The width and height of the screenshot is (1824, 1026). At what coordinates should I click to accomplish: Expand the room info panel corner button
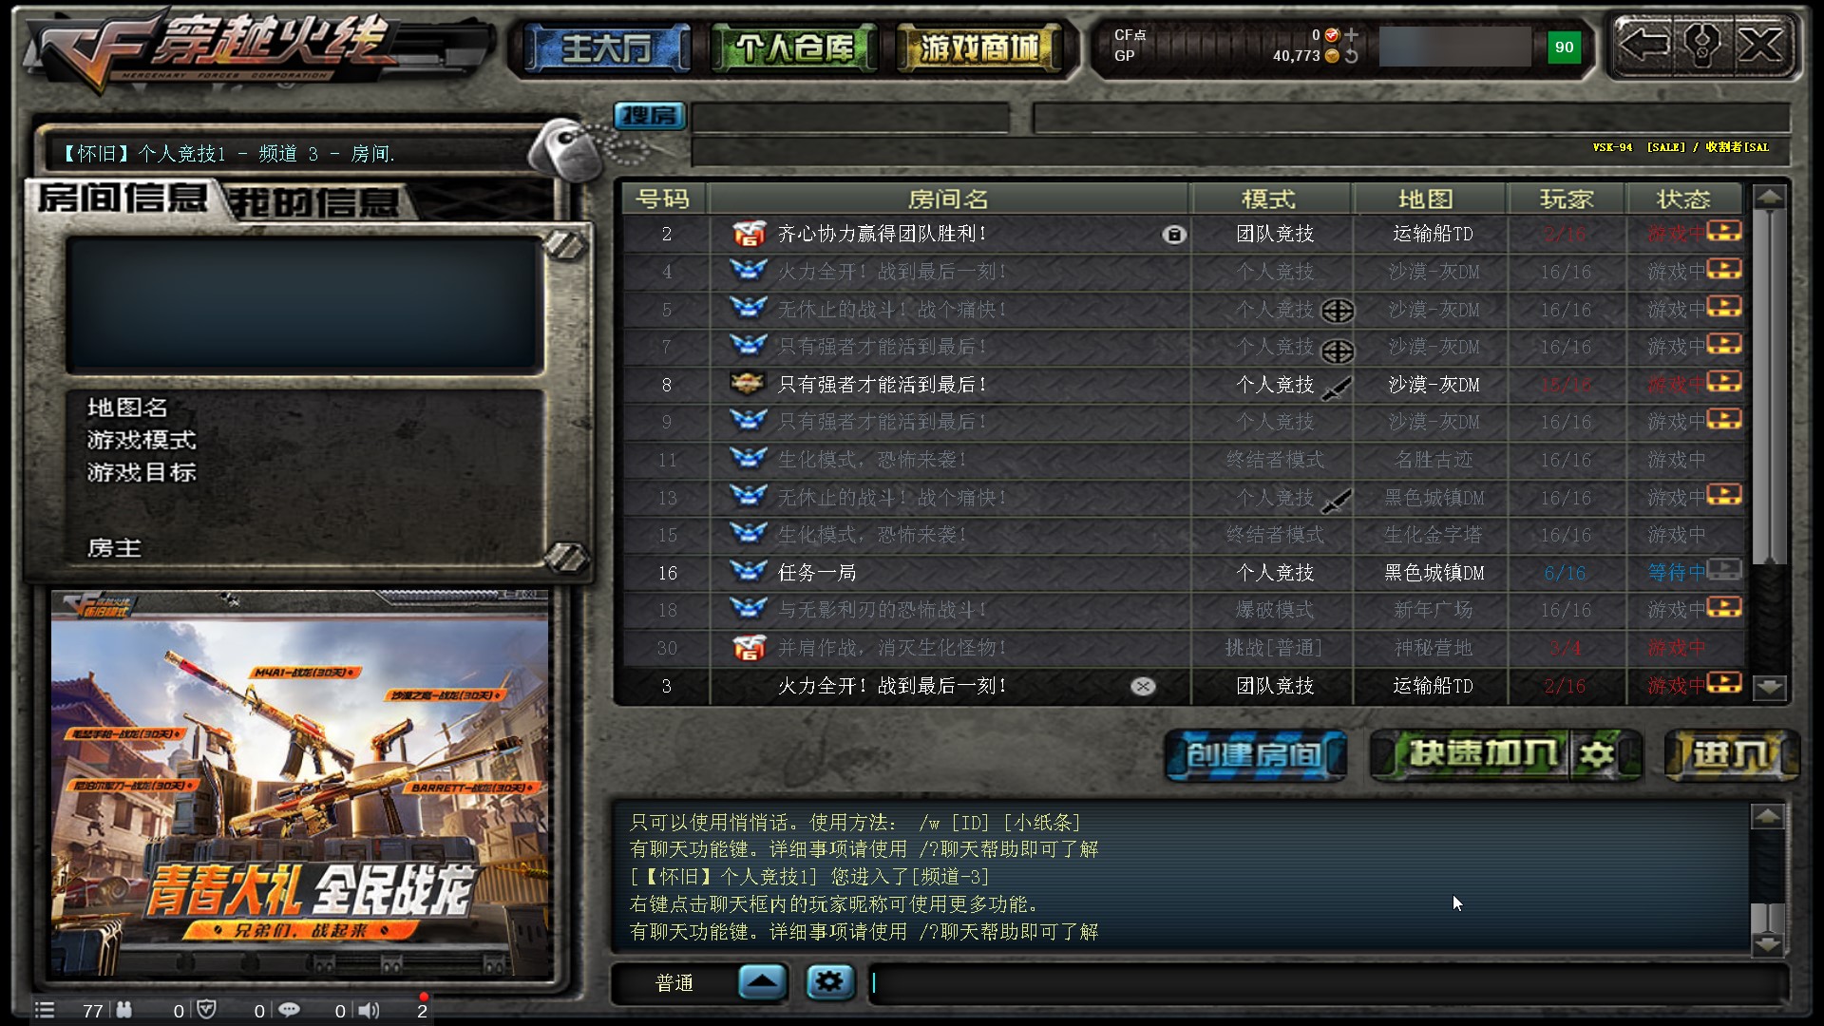565,245
